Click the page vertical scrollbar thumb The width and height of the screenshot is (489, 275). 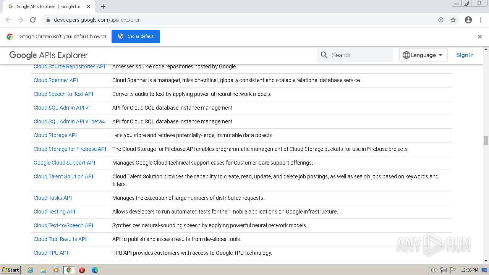[x=486, y=141]
